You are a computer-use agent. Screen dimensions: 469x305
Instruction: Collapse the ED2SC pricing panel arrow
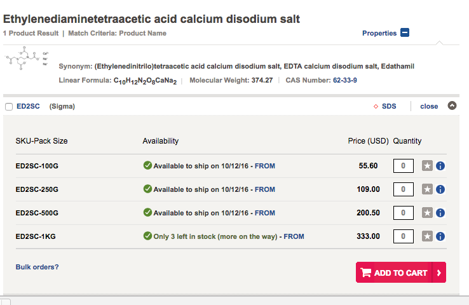[452, 106]
